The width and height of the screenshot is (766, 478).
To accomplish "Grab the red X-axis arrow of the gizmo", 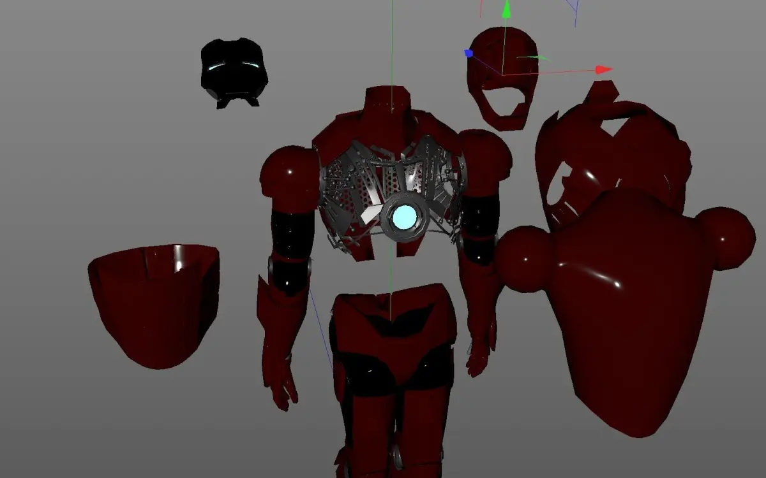I will point(603,69).
